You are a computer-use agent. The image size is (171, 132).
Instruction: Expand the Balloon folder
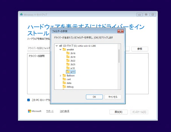click(x=60, y=75)
